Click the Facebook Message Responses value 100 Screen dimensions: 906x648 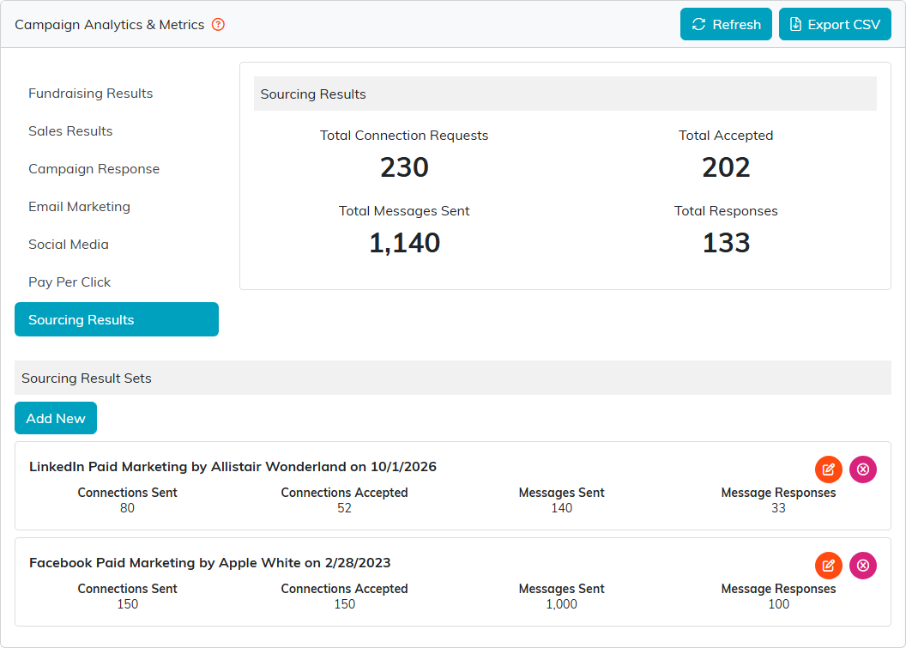click(x=778, y=604)
